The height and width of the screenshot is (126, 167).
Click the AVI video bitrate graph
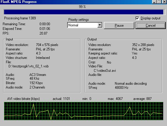click(x=83, y=111)
